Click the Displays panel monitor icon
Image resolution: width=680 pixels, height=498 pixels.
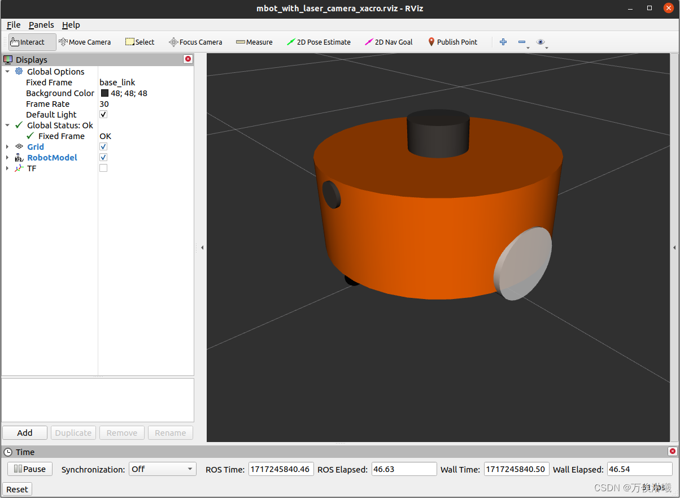tap(8, 59)
